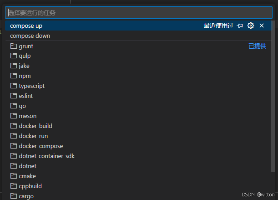Expand the docker-compose task group
278x200 pixels.
click(x=41, y=146)
